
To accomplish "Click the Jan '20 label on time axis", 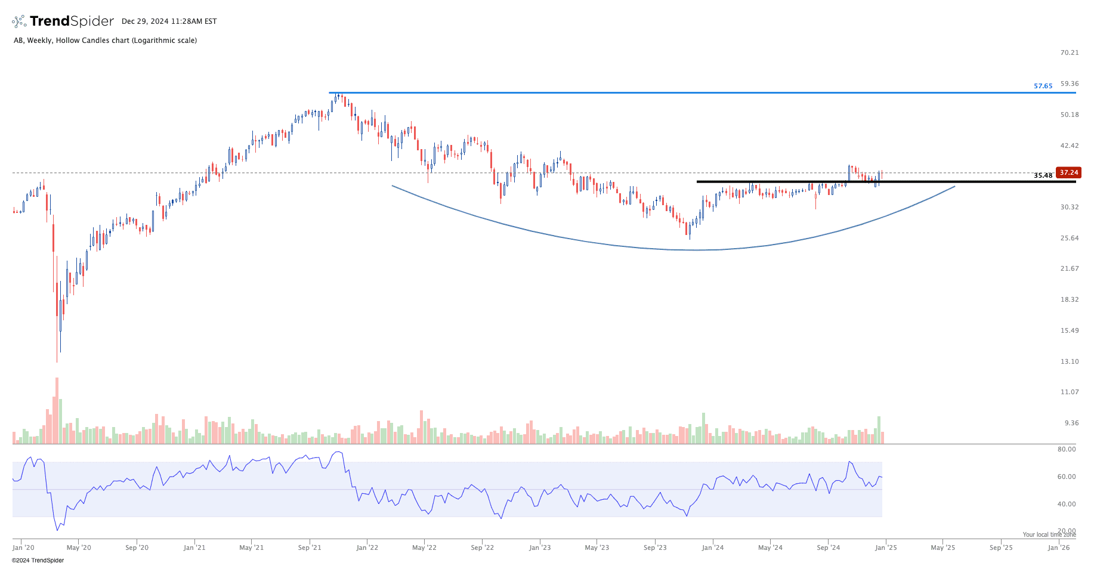I will click(23, 548).
